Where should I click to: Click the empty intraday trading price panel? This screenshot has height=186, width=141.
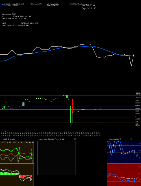(56, 158)
